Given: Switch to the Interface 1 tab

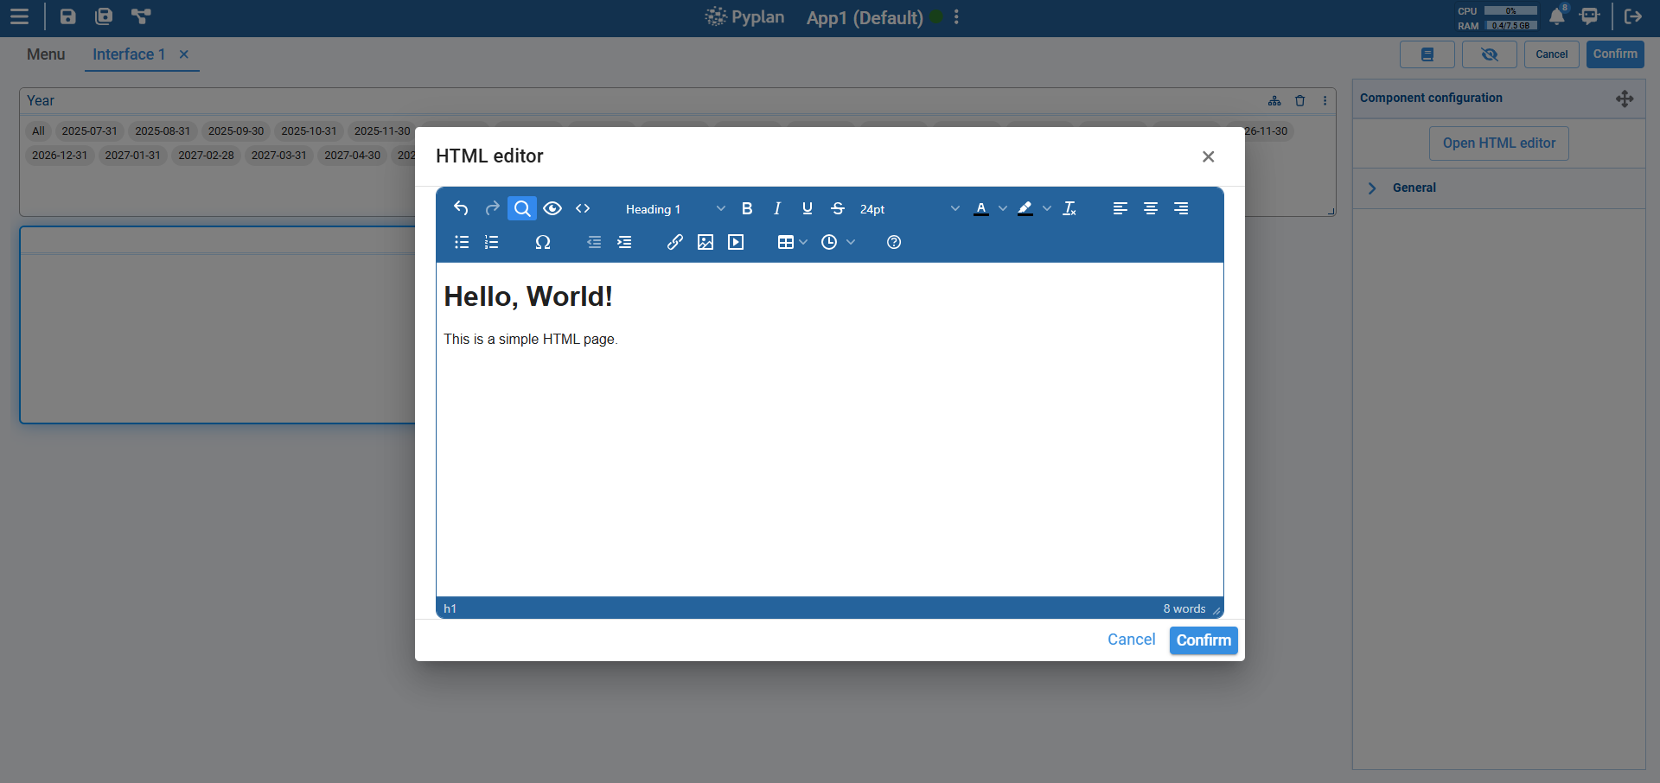Looking at the screenshot, I should point(128,54).
